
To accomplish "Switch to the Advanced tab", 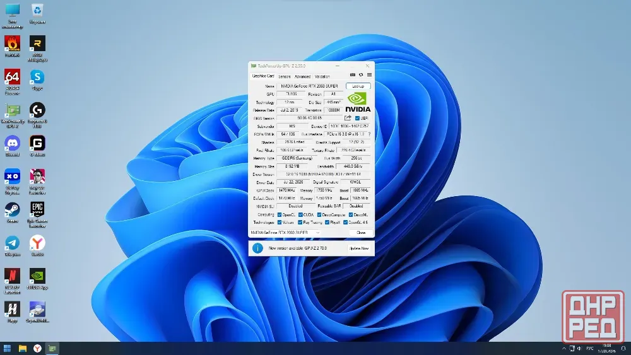I will [303, 76].
